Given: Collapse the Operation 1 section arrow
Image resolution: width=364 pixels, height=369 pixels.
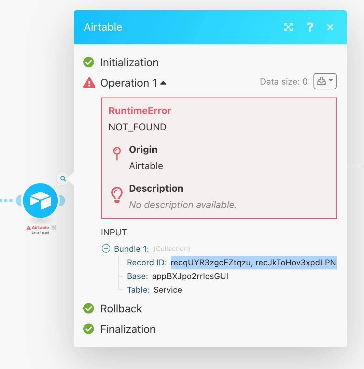Looking at the screenshot, I should [x=163, y=83].
